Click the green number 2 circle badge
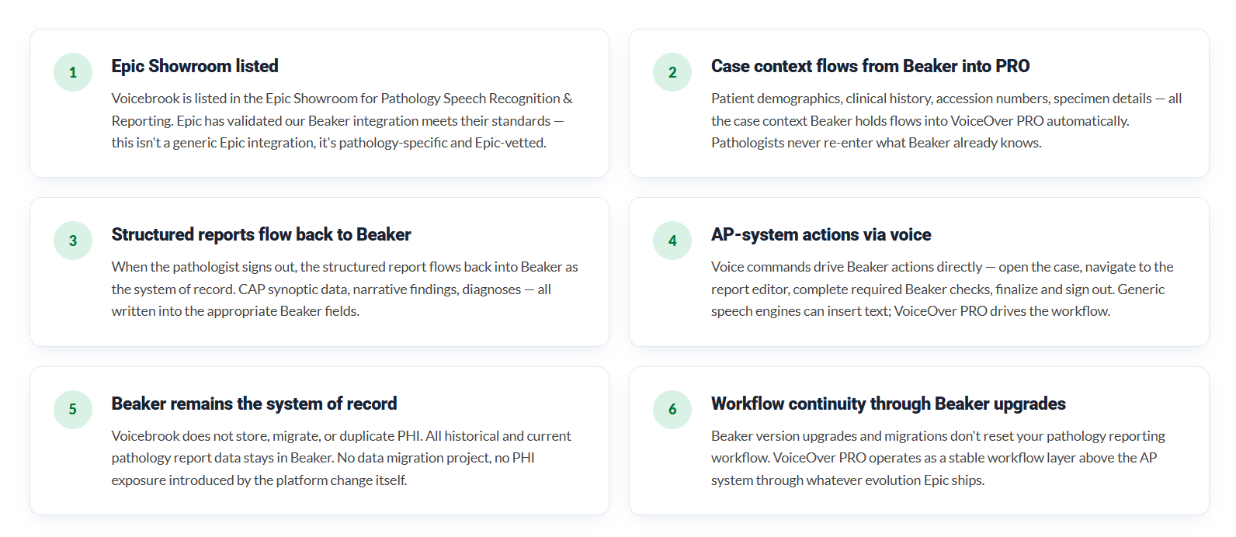This screenshot has height=537, width=1236. click(x=672, y=72)
